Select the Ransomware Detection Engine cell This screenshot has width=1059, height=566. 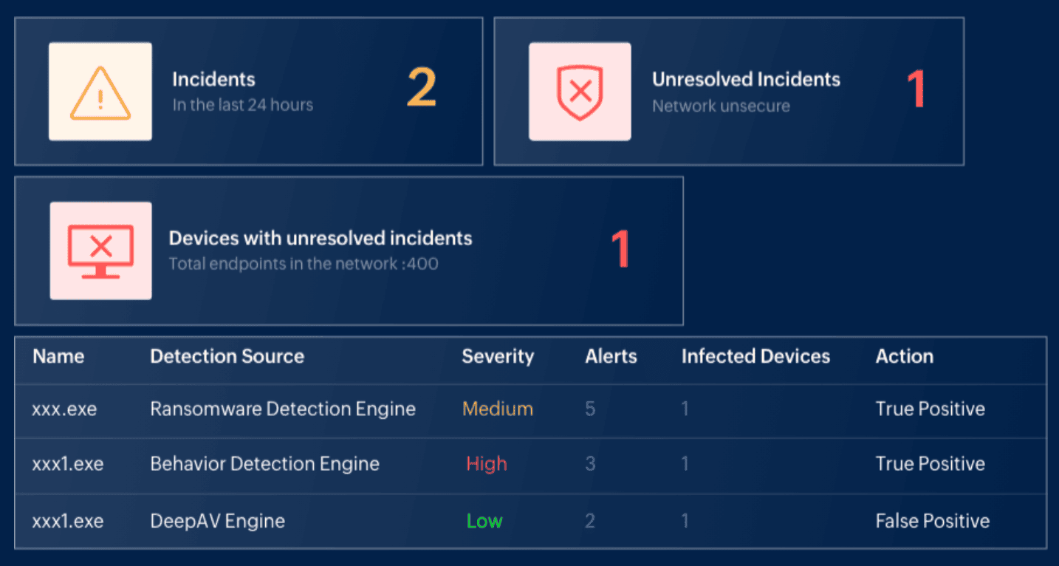click(x=283, y=409)
